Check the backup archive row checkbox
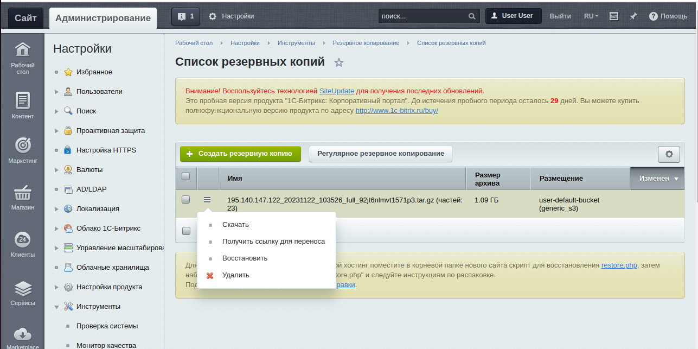Viewport: 698px width, 349px height. coord(185,200)
